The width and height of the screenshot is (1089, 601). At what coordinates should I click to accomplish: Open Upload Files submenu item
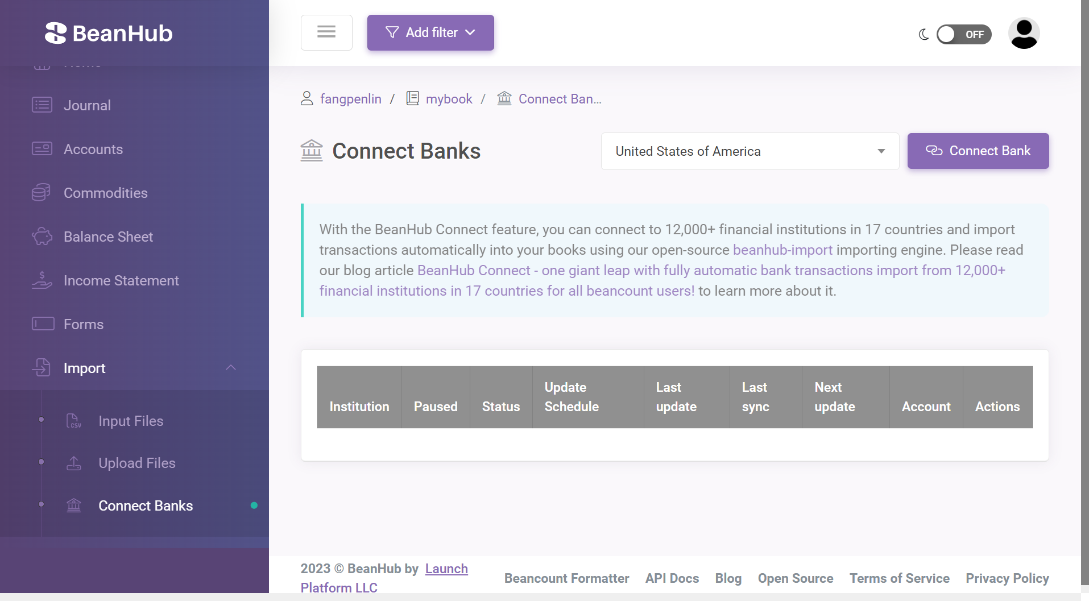(x=137, y=463)
